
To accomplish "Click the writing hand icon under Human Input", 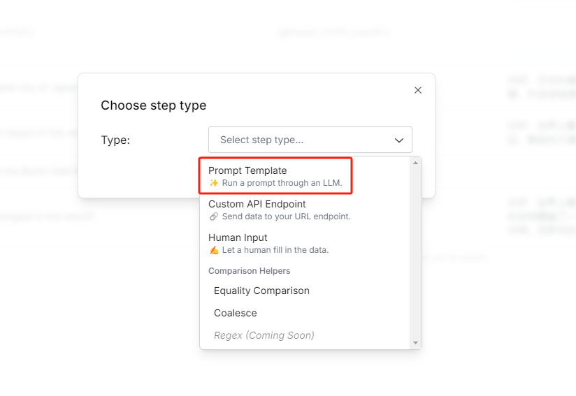I will (x=214, y=250).
